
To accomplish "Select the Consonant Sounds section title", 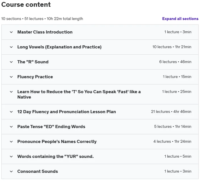I will coord(38,171).
